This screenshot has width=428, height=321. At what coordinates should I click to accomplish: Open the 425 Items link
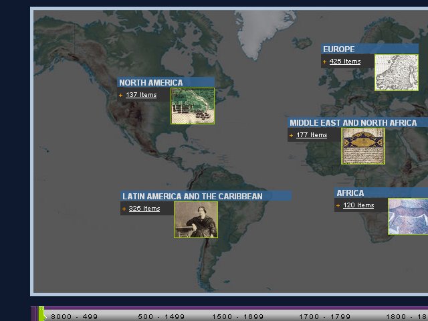(x=345, y=62)
